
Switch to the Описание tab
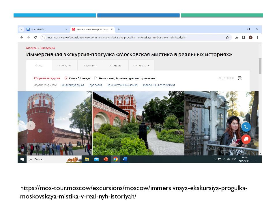[64, 66]
